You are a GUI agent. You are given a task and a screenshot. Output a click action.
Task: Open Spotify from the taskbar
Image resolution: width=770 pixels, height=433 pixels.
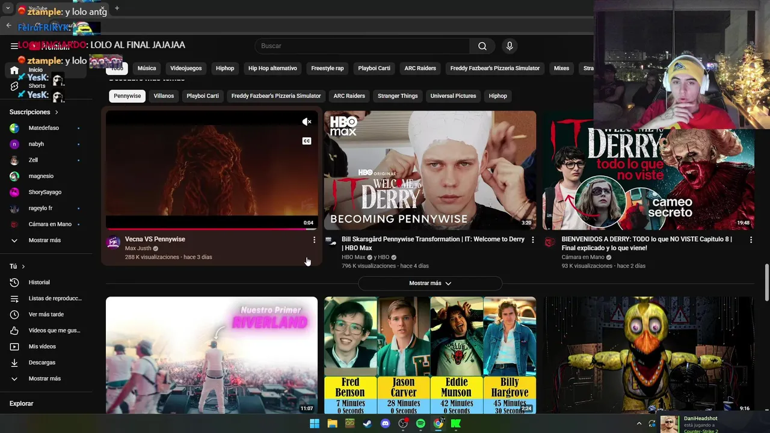[420, 423]
